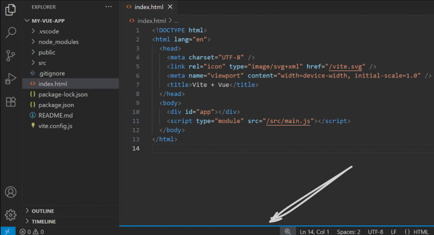Click the "Vite + Vue" title text

[211, 85]
